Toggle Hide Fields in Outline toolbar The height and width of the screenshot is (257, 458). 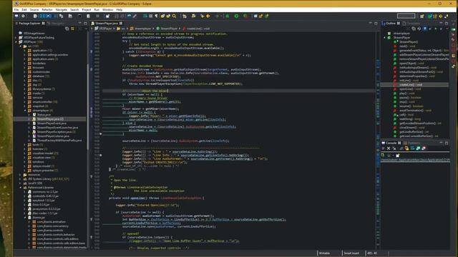tap(425, 29)
